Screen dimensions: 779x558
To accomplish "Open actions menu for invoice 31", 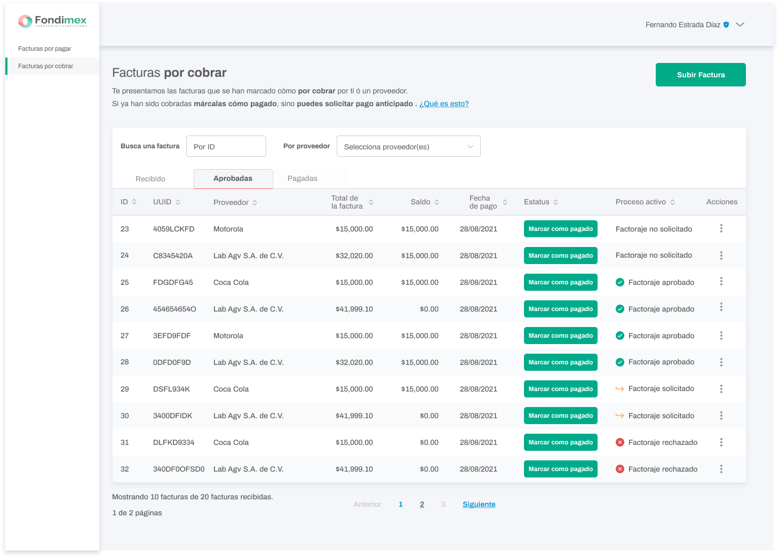I will point(721,442).
